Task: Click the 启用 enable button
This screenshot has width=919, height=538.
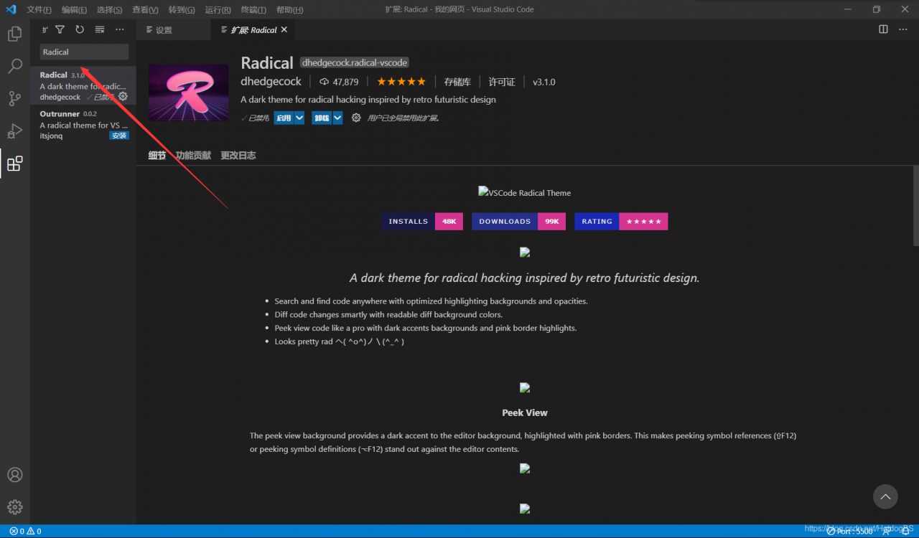Action: click(284, 118)
